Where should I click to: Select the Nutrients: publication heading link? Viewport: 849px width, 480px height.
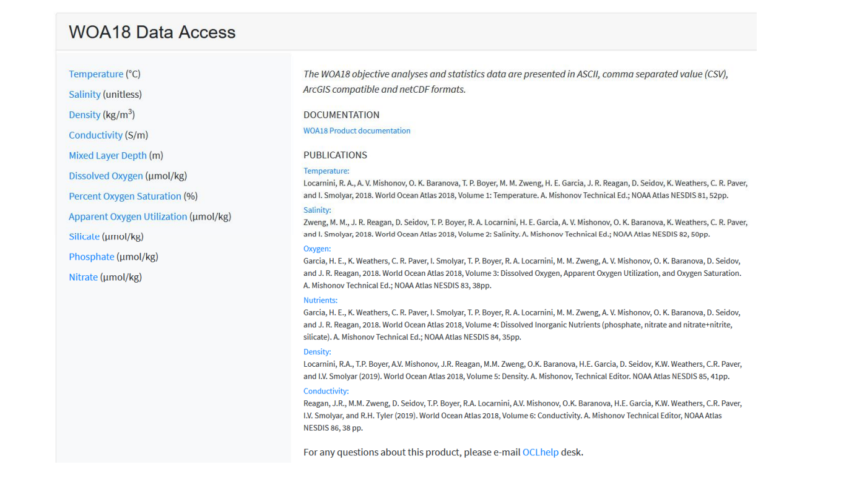(320, 301)
